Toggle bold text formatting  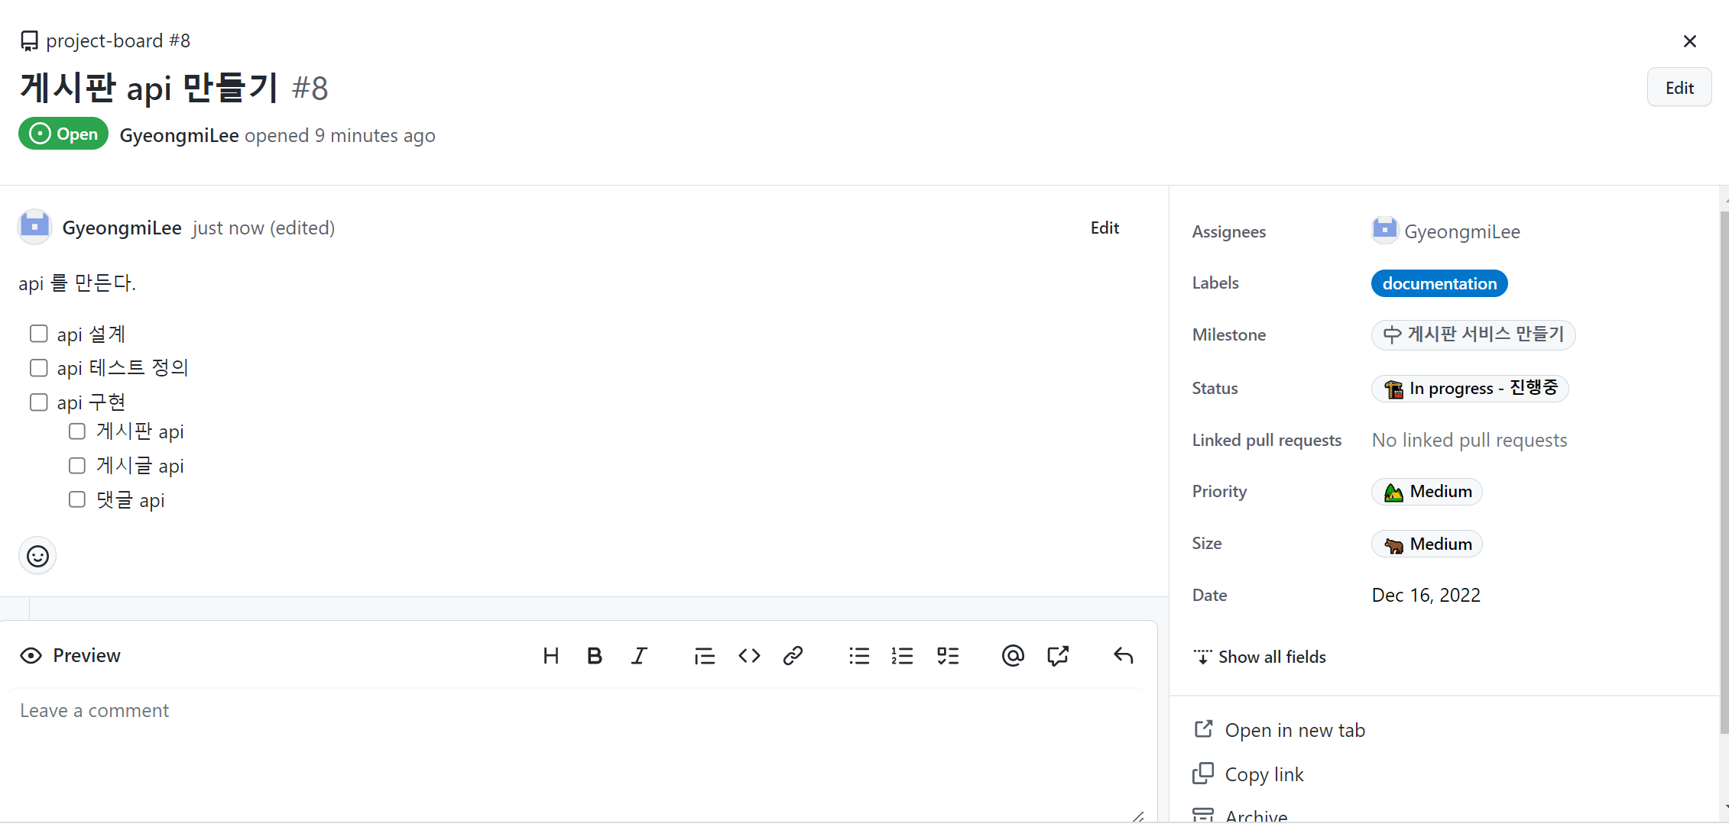click(595, 656)
